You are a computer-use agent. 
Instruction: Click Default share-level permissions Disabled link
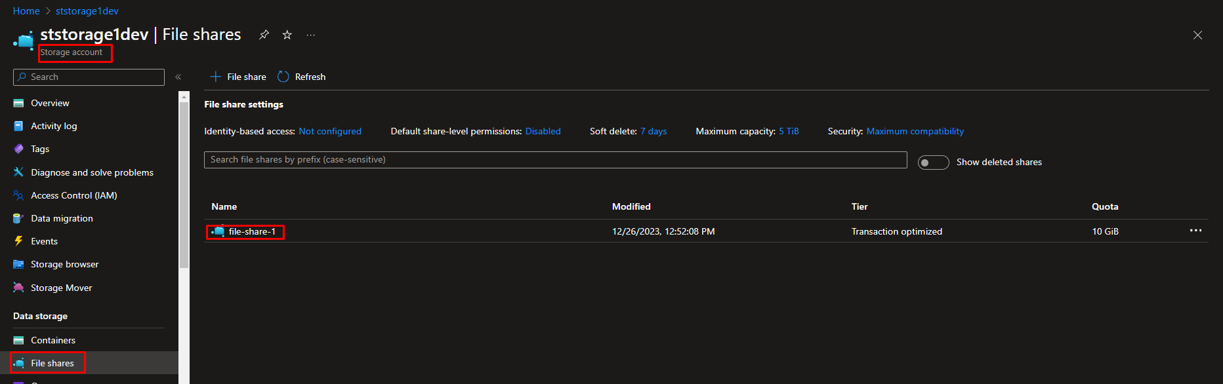(543, 131)
